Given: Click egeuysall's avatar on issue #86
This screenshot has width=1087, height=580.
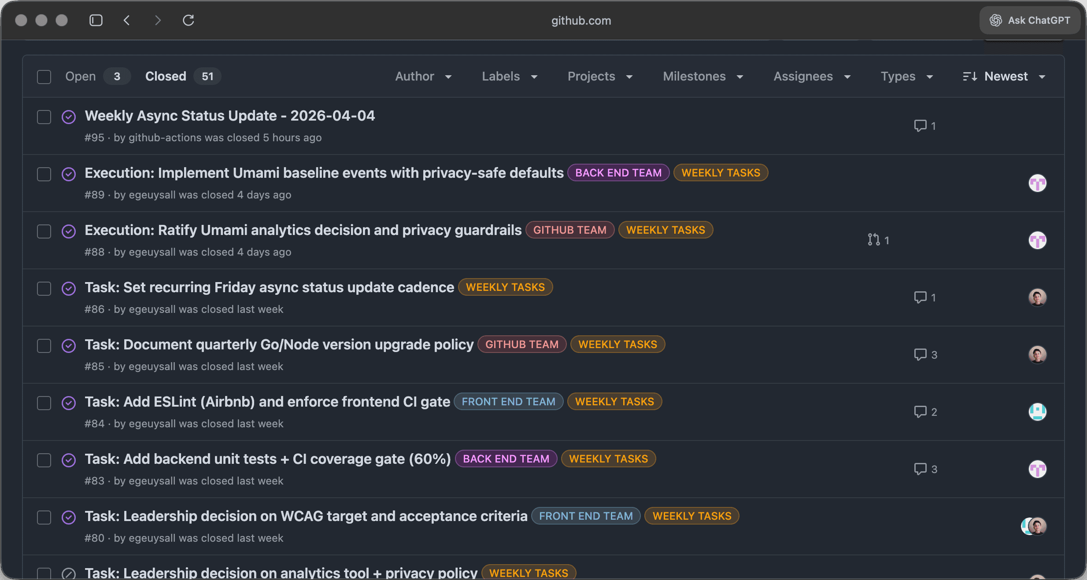Looking at the screenshot, I should [1037, 297].
